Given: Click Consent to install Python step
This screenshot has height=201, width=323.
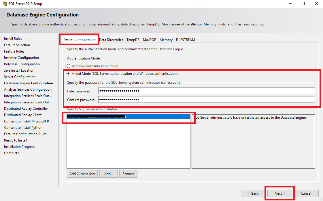Looking at the screenshot, I should (23, 128).
